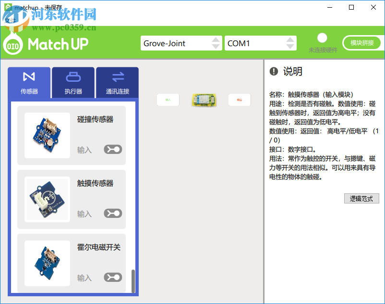Open the 通讯连接 communication panel icon
Screen dimensions: 385x304
click(x=118, y=77)
